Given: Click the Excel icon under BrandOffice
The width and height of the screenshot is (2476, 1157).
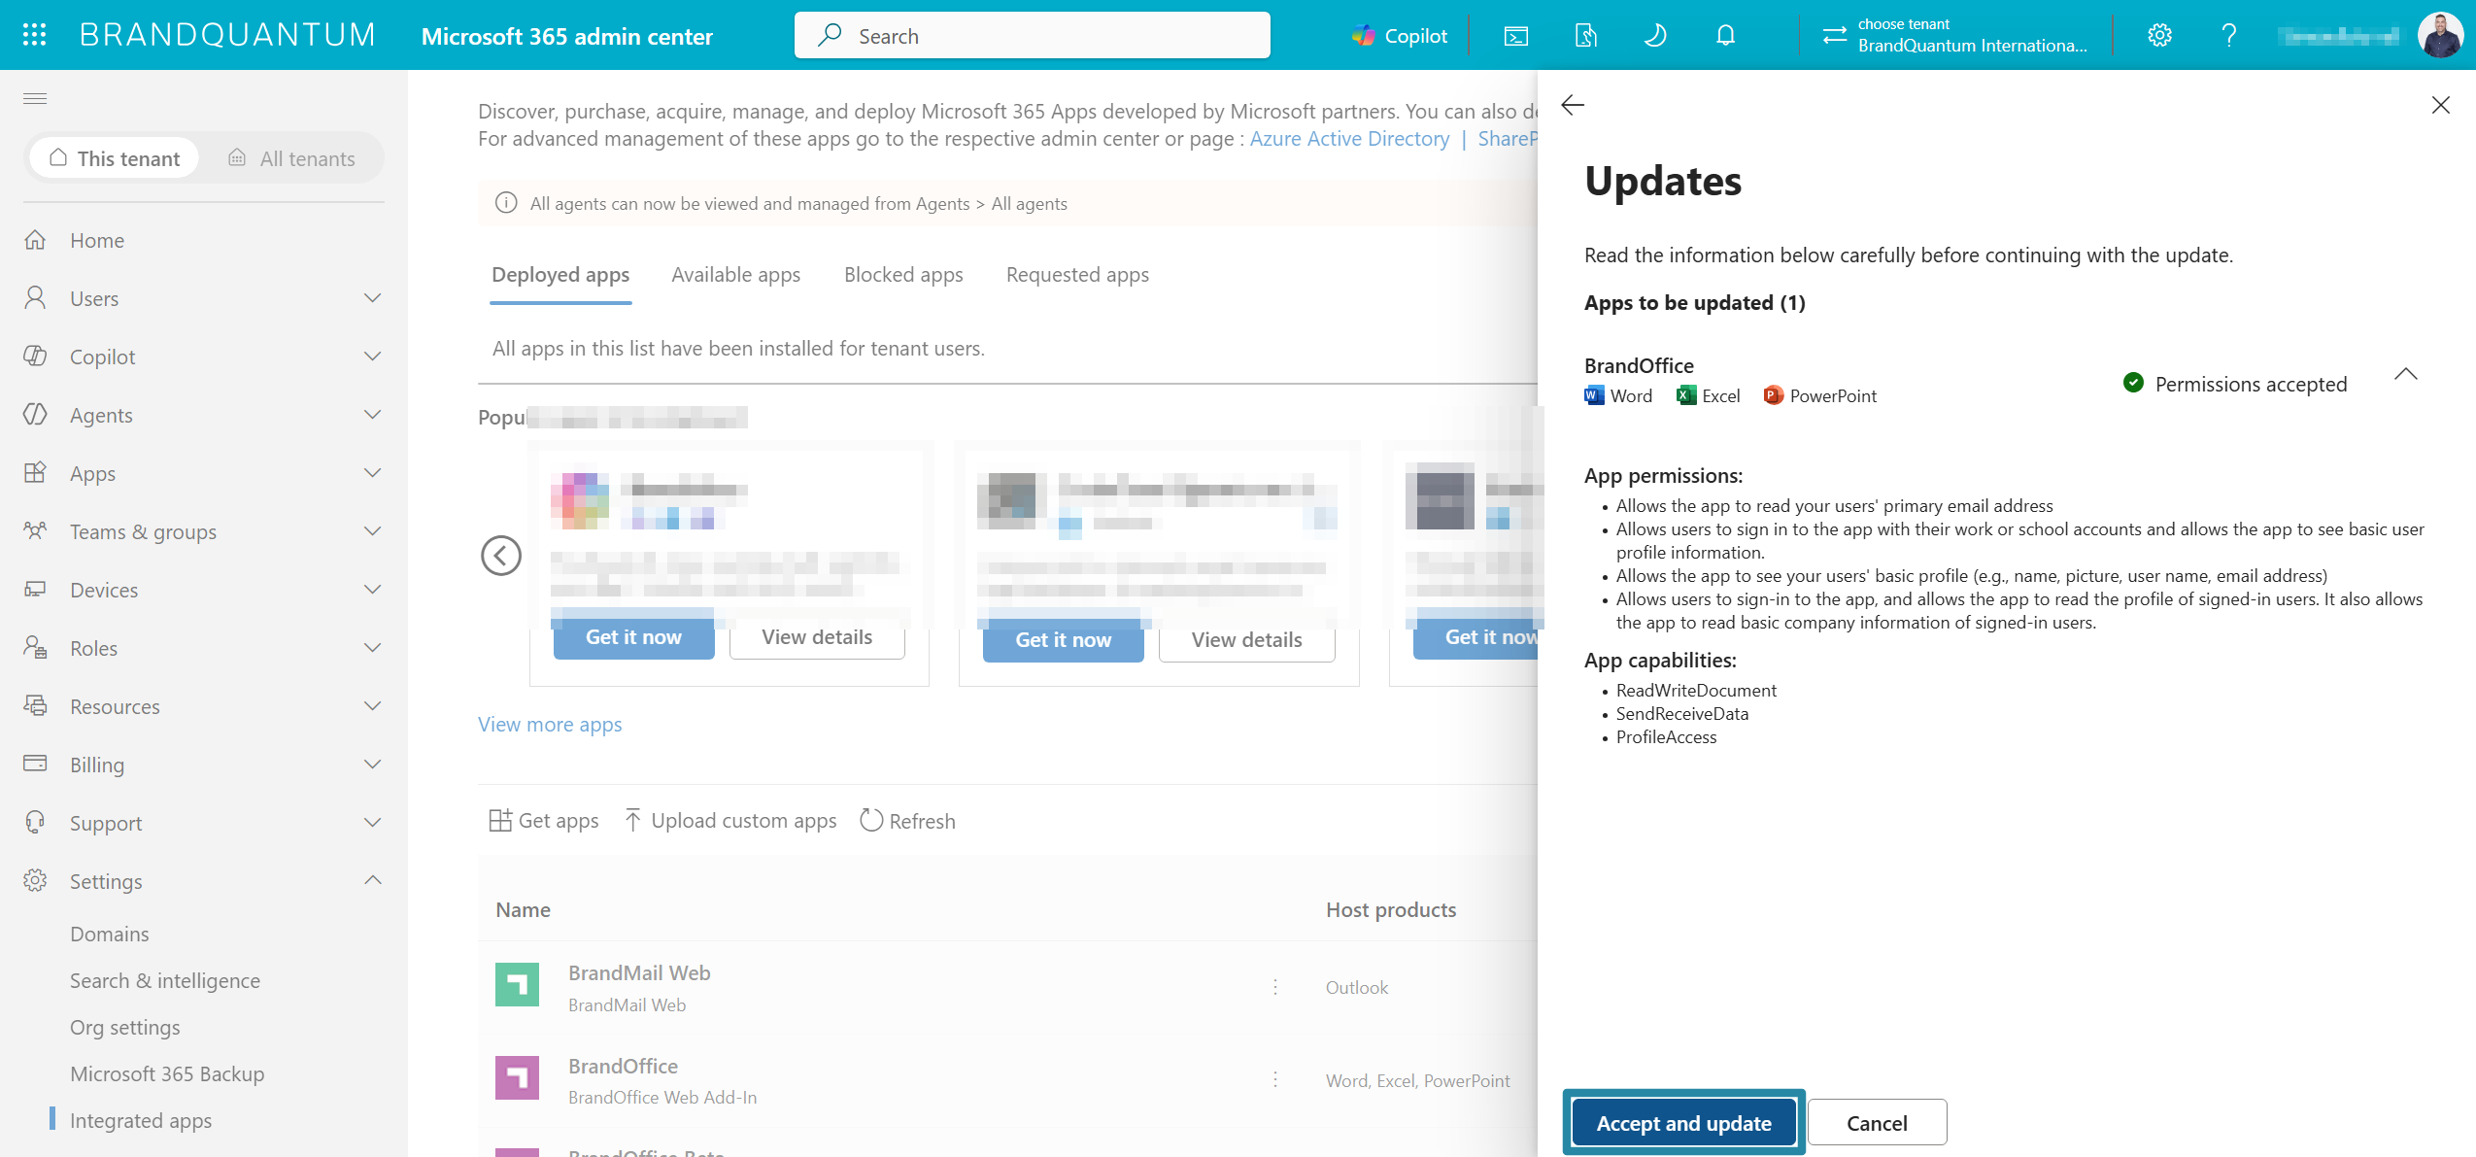Looking at the screenshot, I should tap(1686, 395).
